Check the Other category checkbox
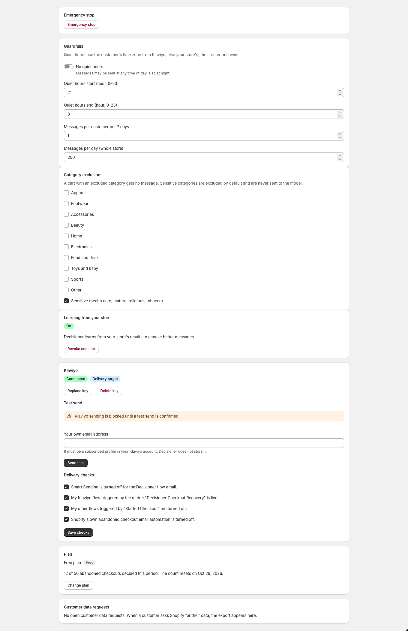Viewport: 408px width, 631px height. [66, 290]
